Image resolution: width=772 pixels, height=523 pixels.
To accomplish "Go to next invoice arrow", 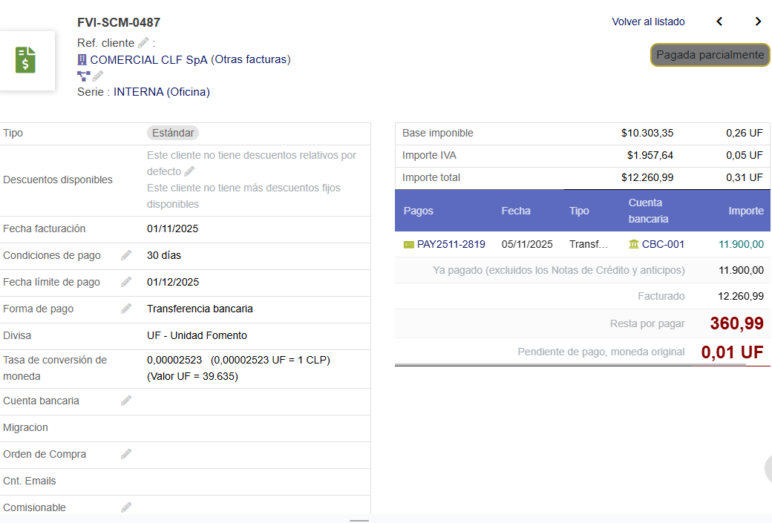I will pos(758,22).
